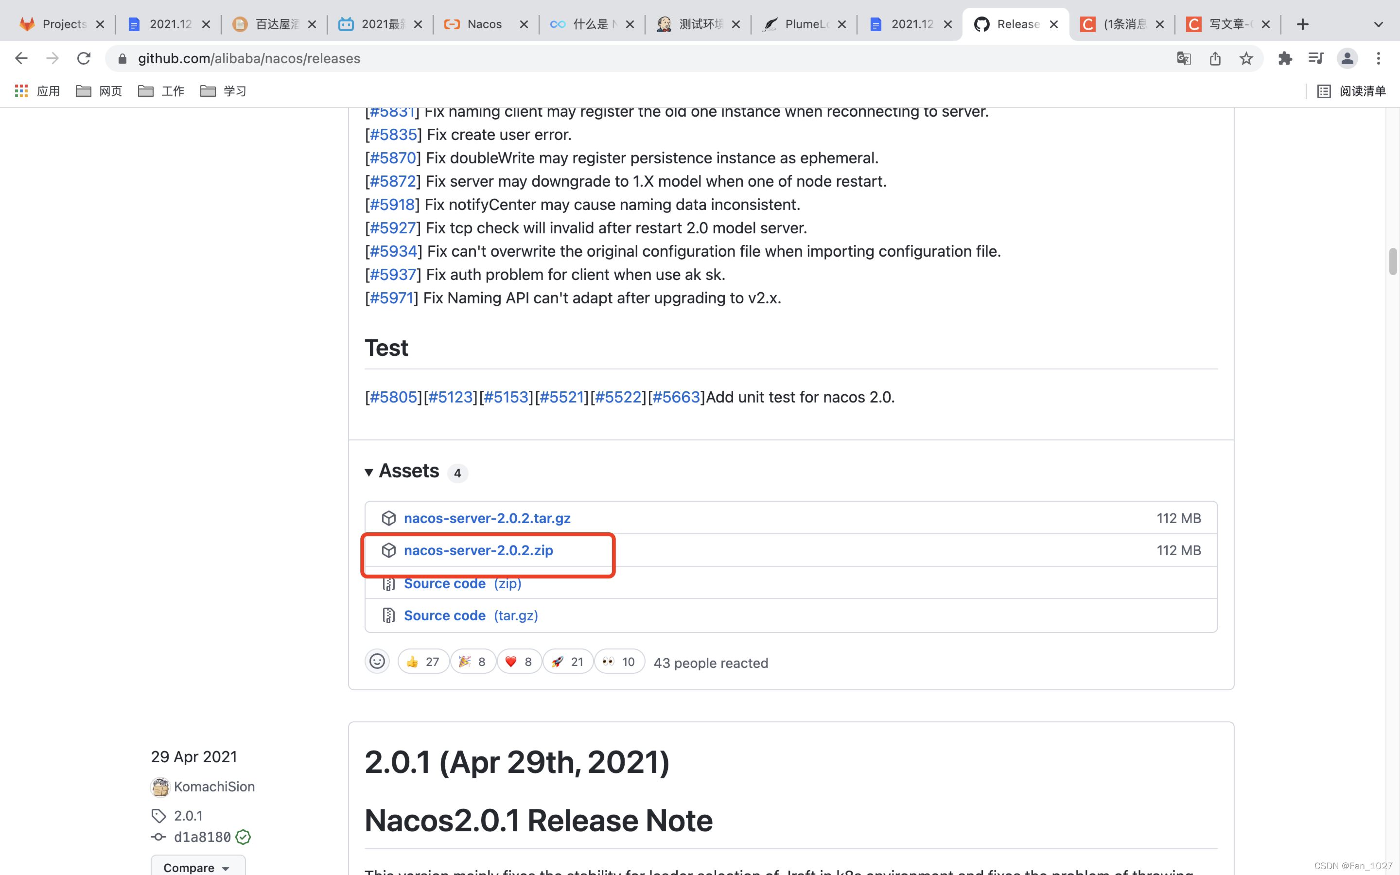Go back with the browser back arrow
Viewport: 1400px width, 875px height.
(21, 58)
